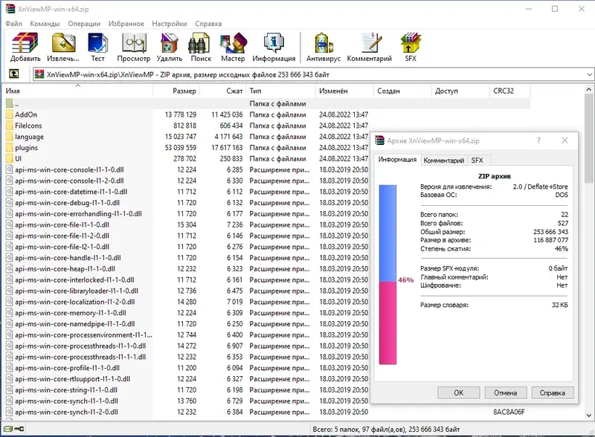Click the blue-pink compression ratio bar

coord(387,275)
